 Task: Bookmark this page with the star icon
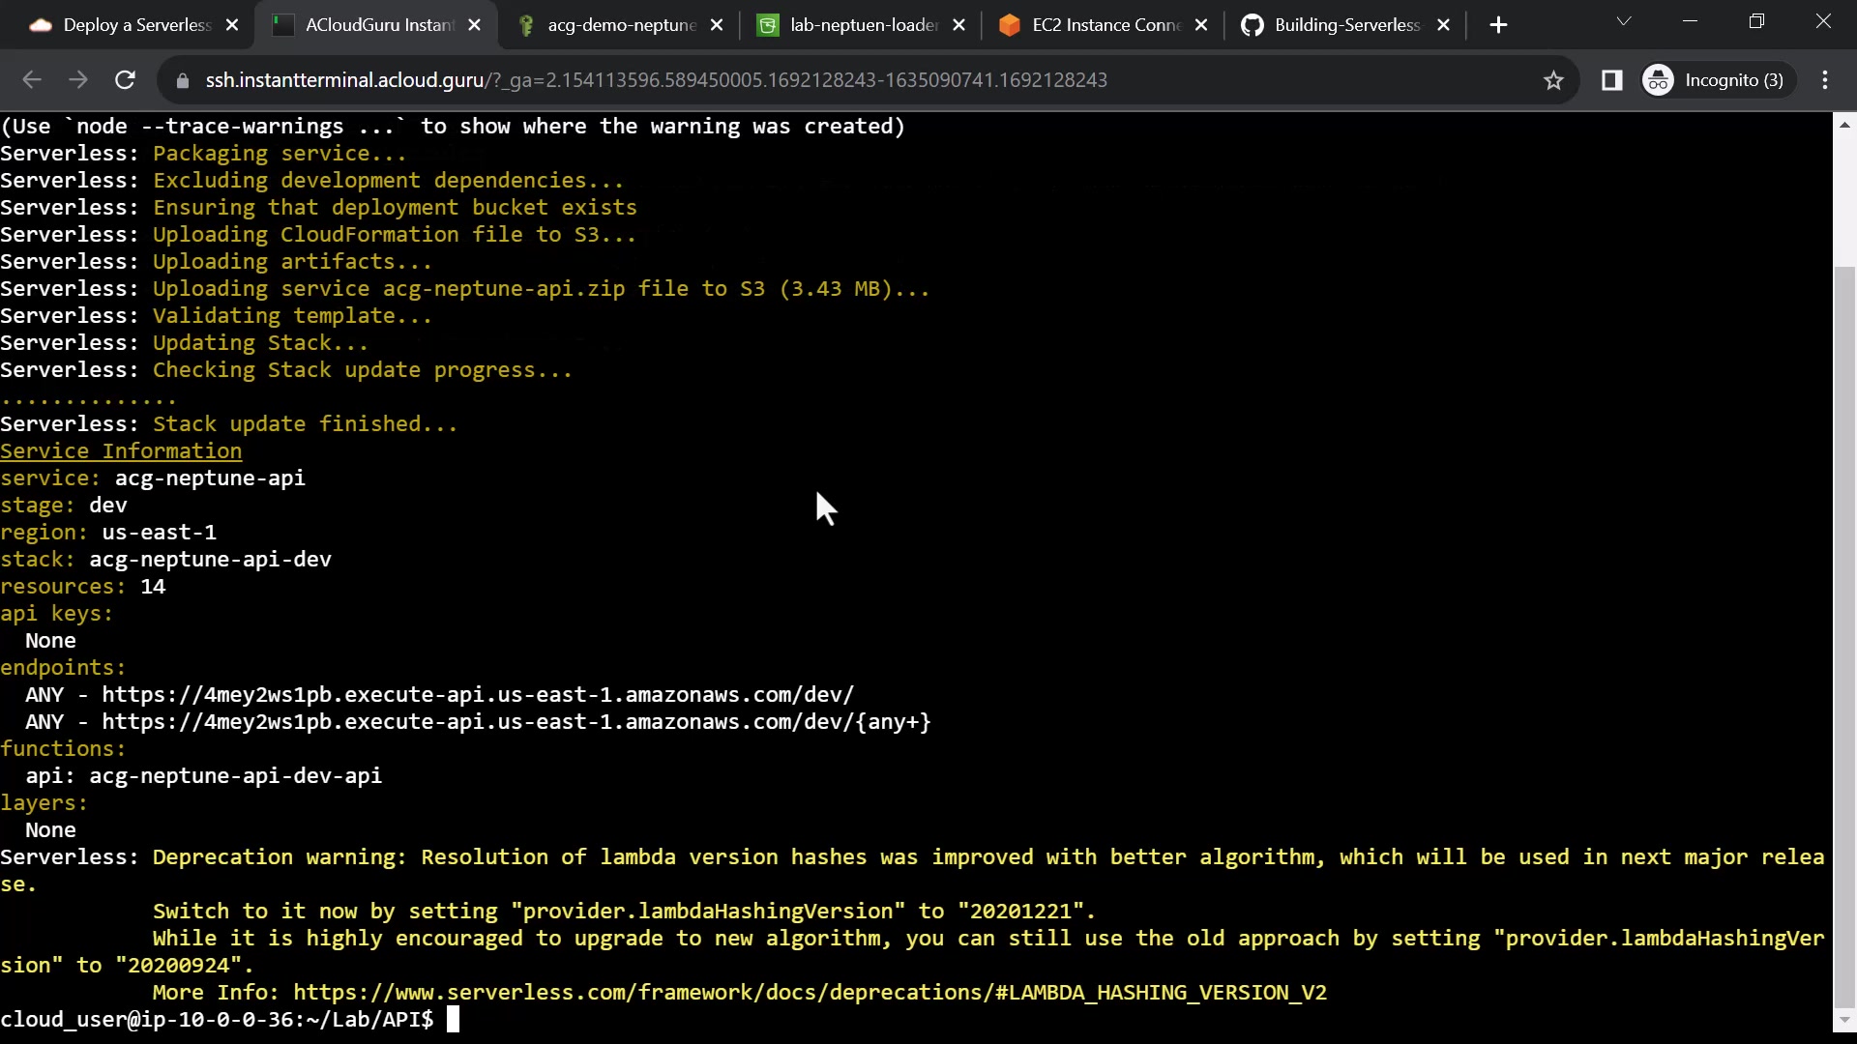tap(1553, 80)
